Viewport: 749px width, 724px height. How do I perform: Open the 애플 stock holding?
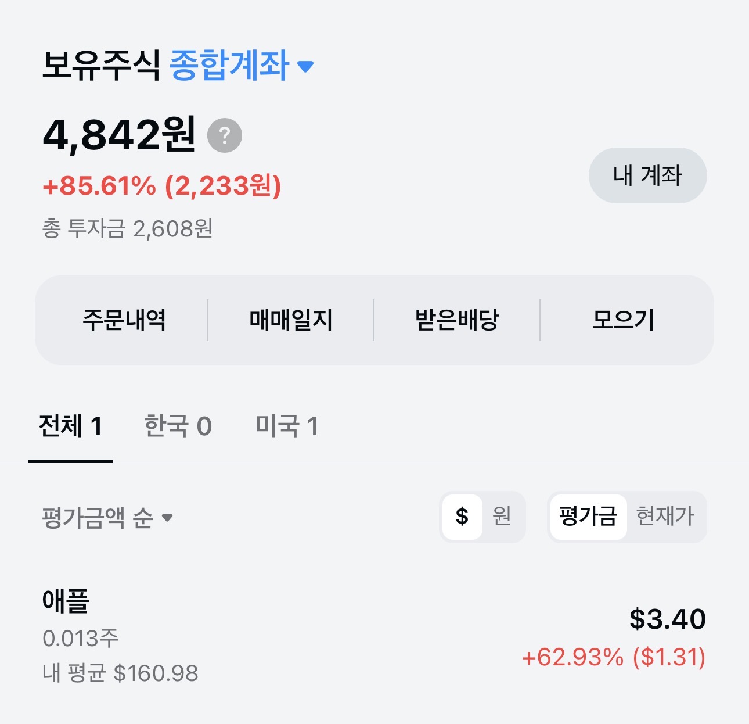(66, 601)
